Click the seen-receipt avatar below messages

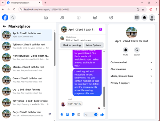99,108
